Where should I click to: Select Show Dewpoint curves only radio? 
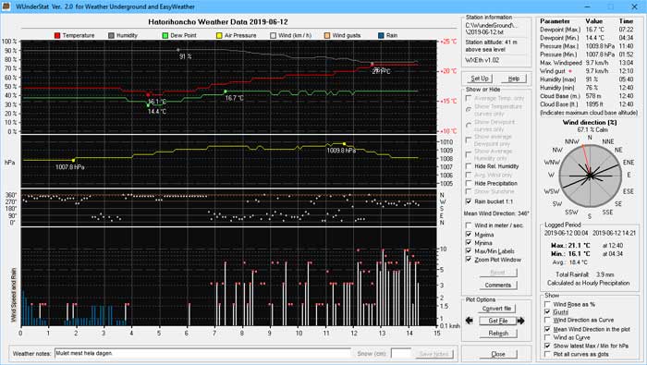469,125
